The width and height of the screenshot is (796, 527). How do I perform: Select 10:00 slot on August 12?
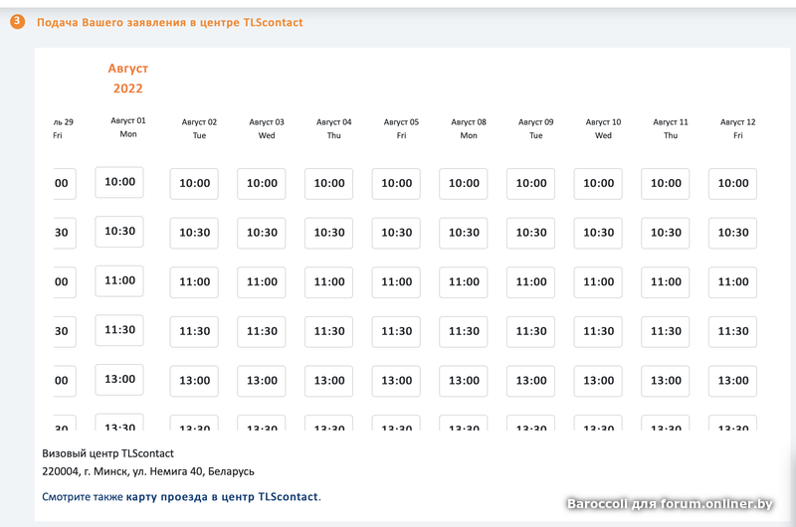pyautogui.click(x=732, y=183)
